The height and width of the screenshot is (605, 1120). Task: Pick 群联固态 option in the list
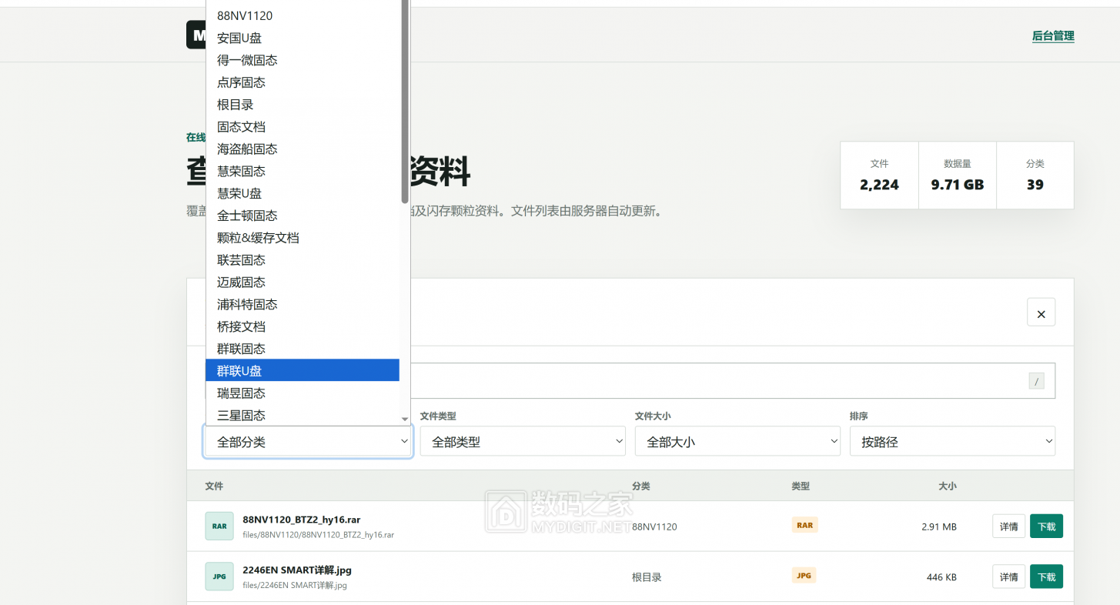pyautogui.click(x=302, y=349)
